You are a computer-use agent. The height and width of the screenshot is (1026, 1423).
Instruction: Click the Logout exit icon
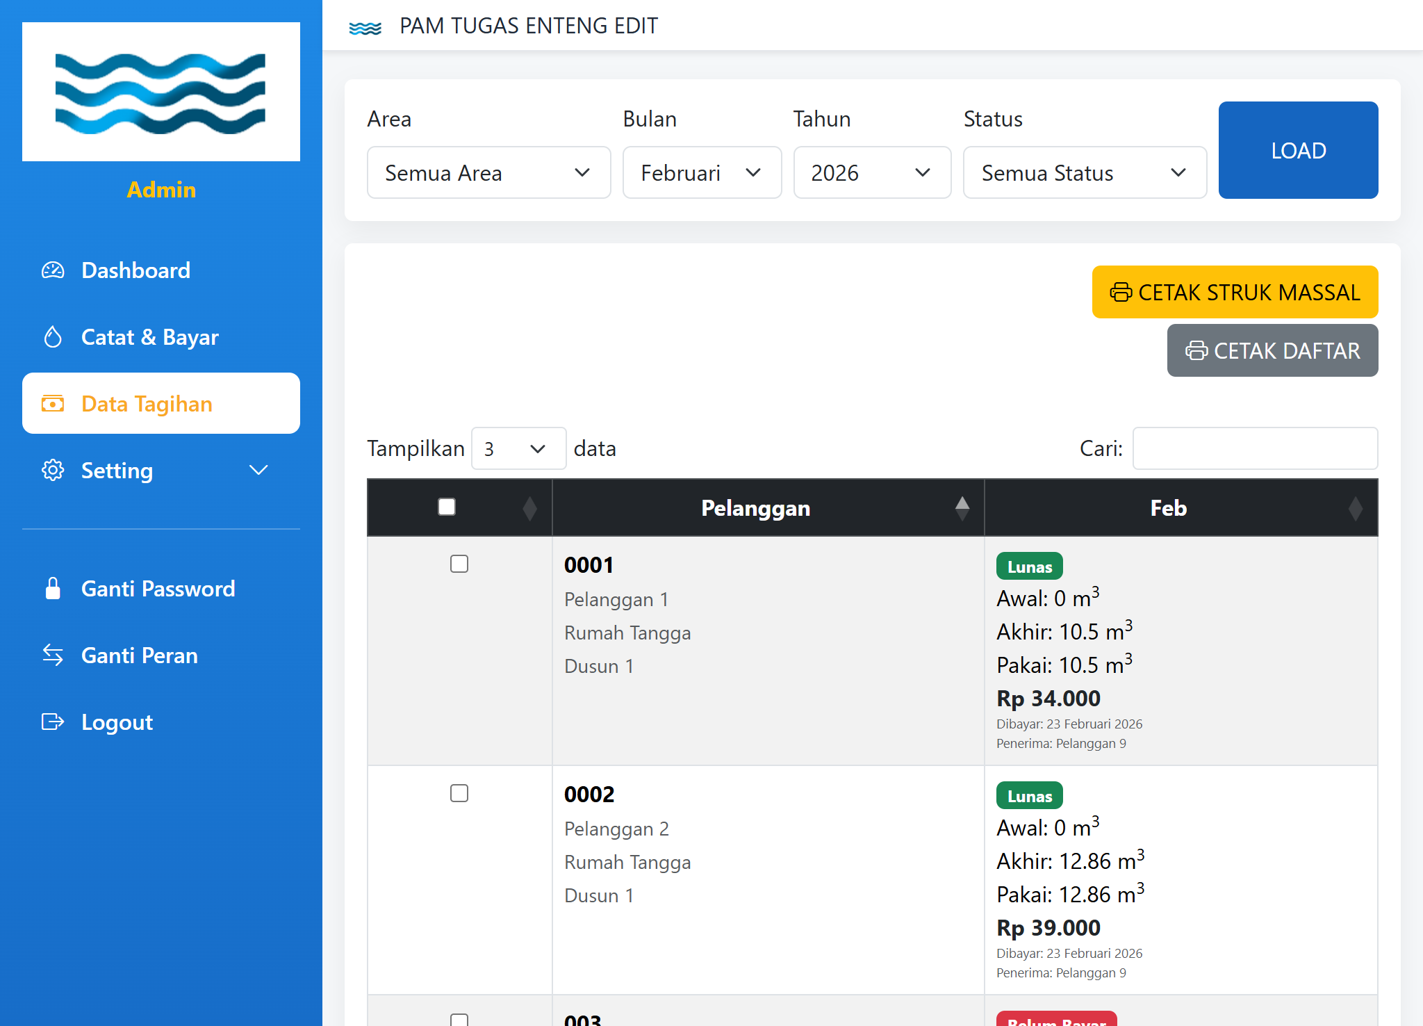[53, 722]
